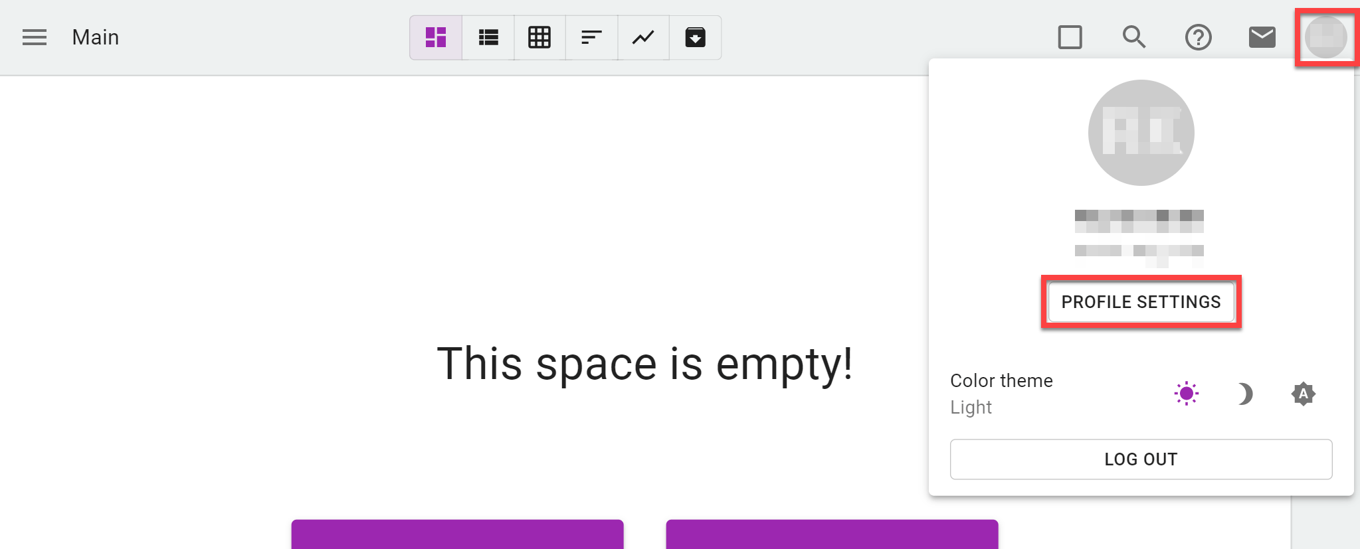Click the left purple card below
Viewport: 1360px width, 549px height.
point(457,534)
